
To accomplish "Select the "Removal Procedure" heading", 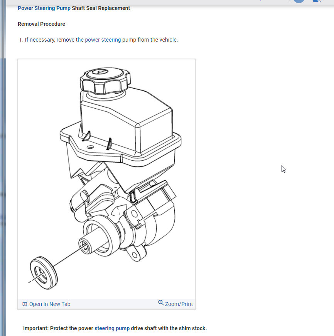I will tap(41, 24).
